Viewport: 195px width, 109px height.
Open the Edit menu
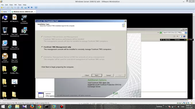pyautogui.click(x=6, y=5)
